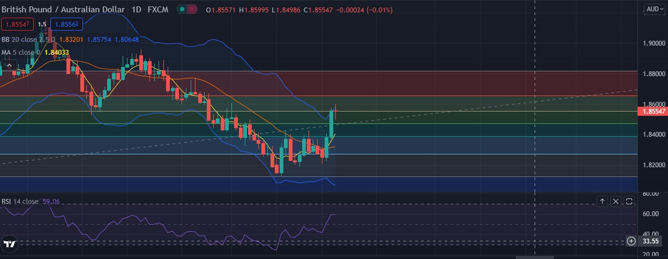Click the 60.00 RSI axis label

coord(650,214)
